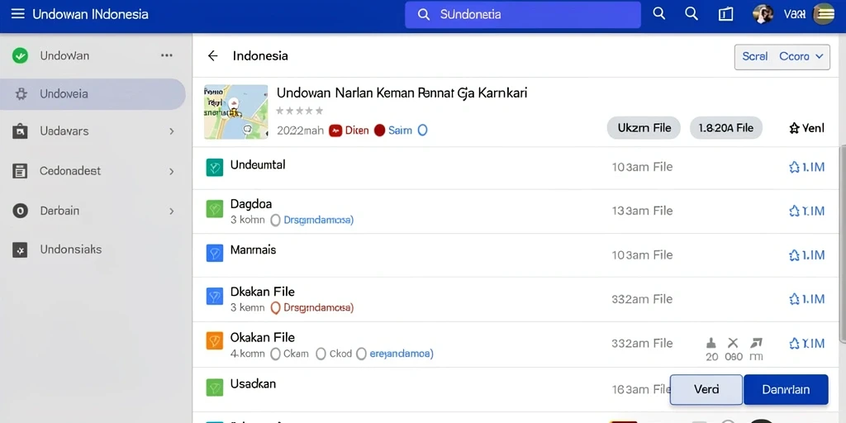Click the Venl star button
The image size is (846, 423).
click(806, 128)
